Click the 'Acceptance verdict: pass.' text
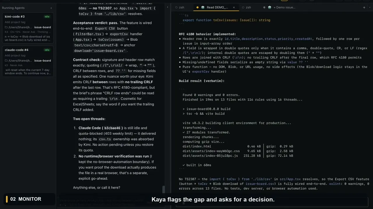 pos(96,23)
